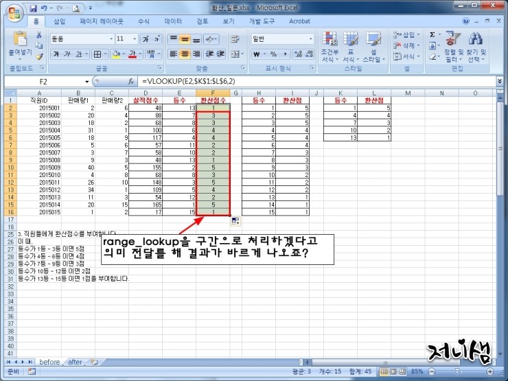Switch to the 삽입 ribbon tab
This screenshot has height=381, width=508.
click(59, 21)
